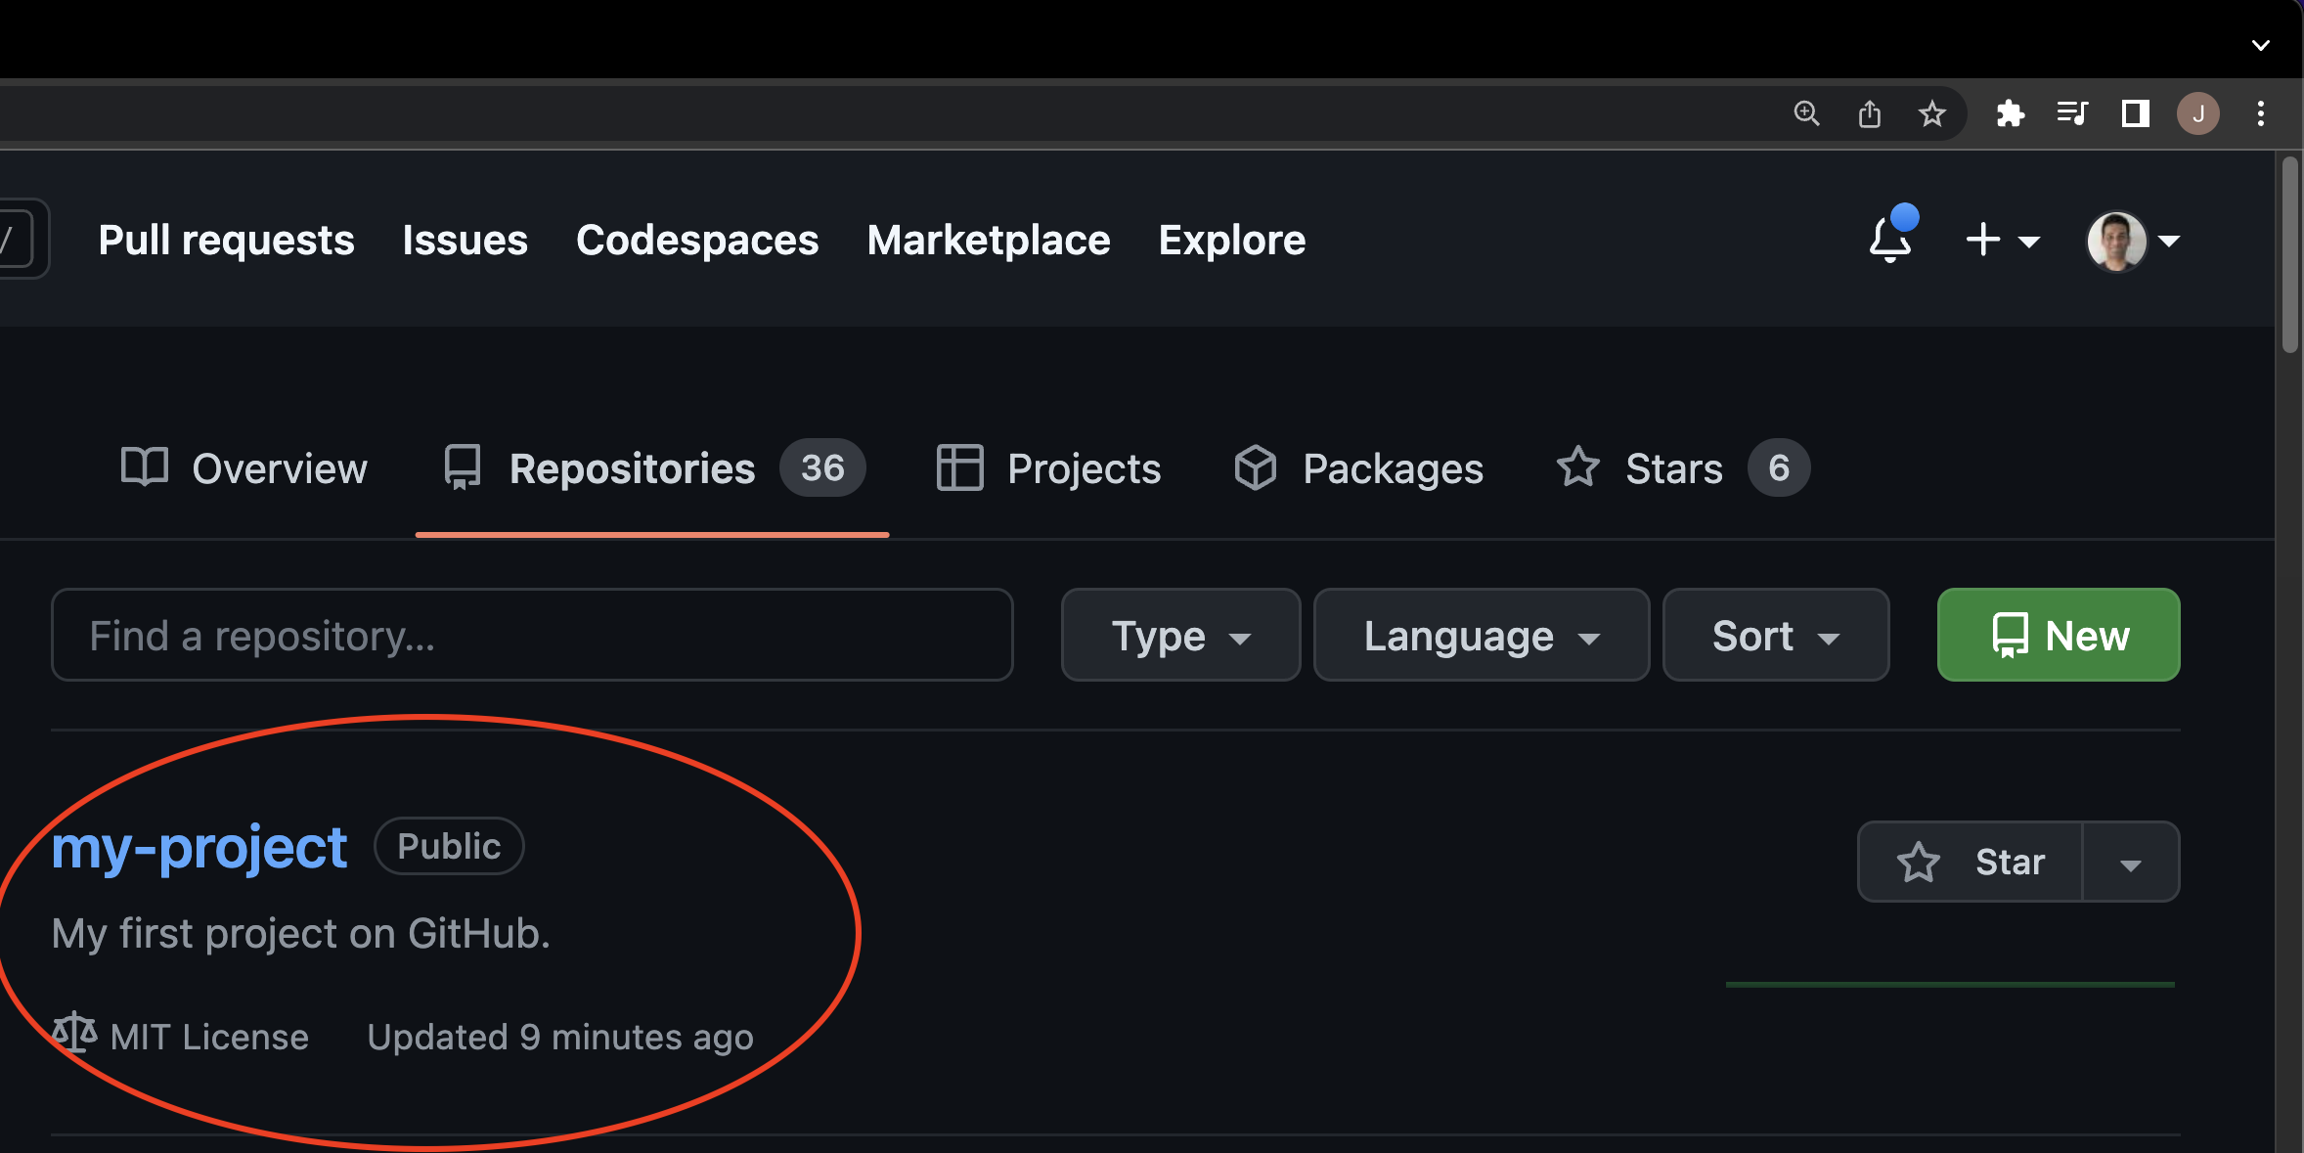
Task: Click the browser zoom magnifier icon
Action: (1806, 113)
